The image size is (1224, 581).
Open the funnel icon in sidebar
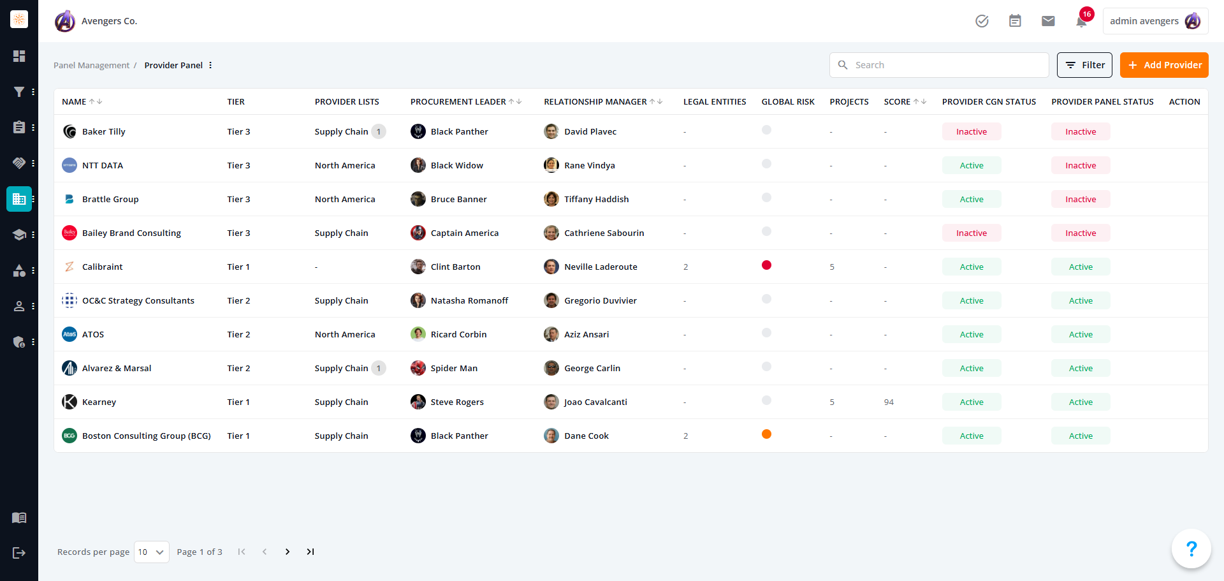point(19,92)
